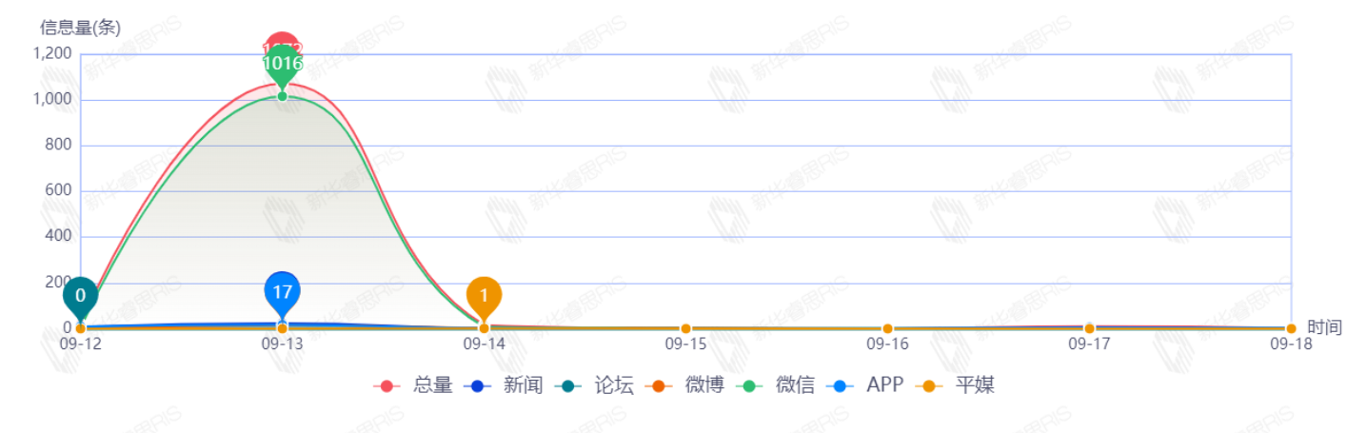Click the 09-14 x-axis date label

484,344
